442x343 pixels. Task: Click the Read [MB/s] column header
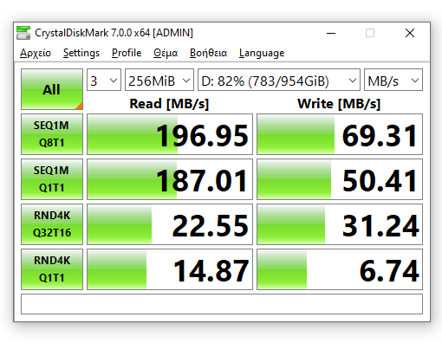point(169,104)
